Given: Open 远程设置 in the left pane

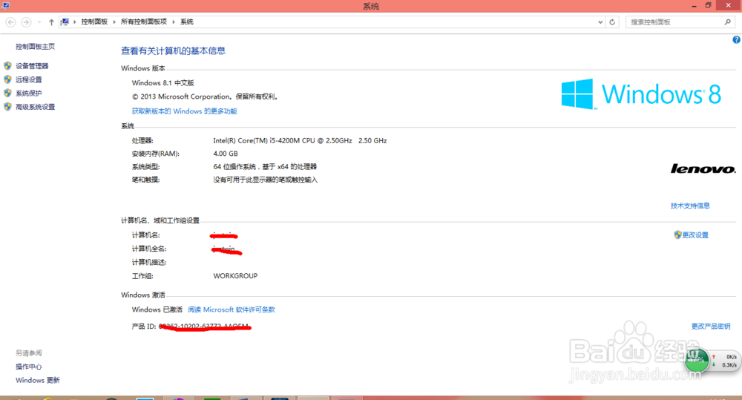Looking at the screenshot, I should click(x=28, y=79).
